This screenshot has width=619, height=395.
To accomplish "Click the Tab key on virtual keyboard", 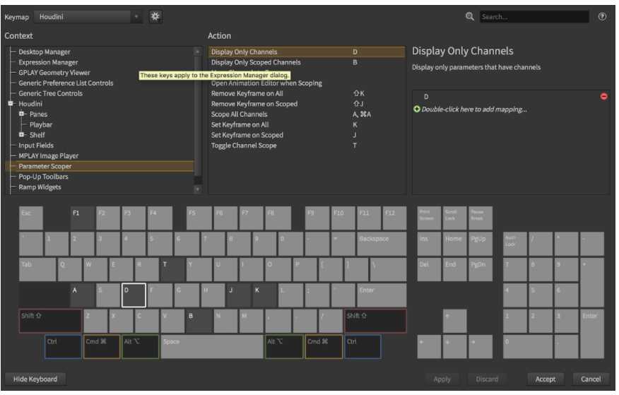I will coord(37,269).
